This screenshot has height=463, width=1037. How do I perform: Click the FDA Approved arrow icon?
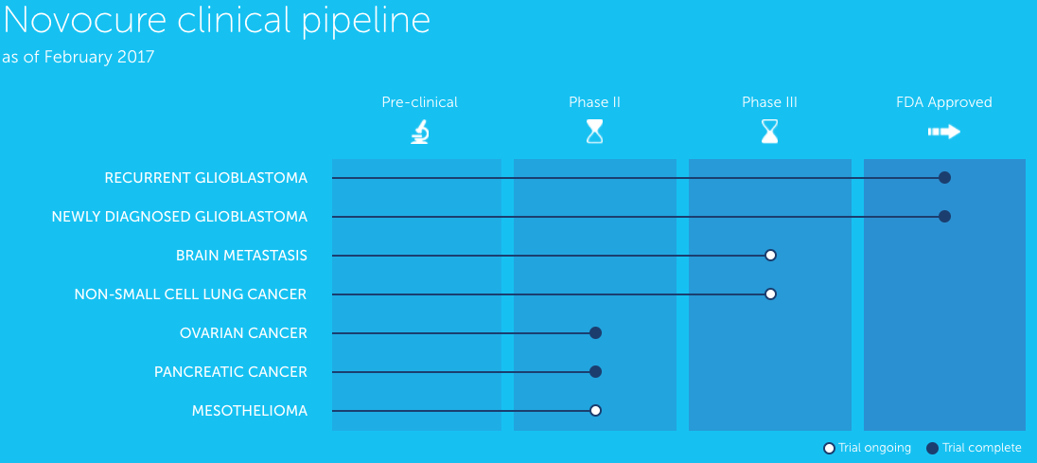pyautogui.click(x=943, y=132)
